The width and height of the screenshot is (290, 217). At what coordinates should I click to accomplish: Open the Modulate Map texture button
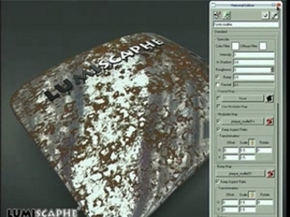tap(243, 121)
